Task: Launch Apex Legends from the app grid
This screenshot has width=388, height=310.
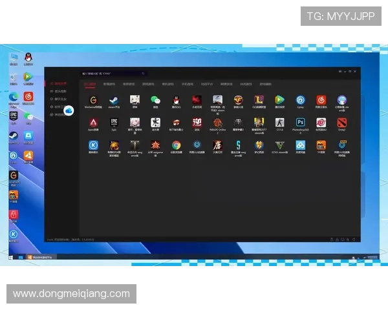Action: (x=93, y=122)
